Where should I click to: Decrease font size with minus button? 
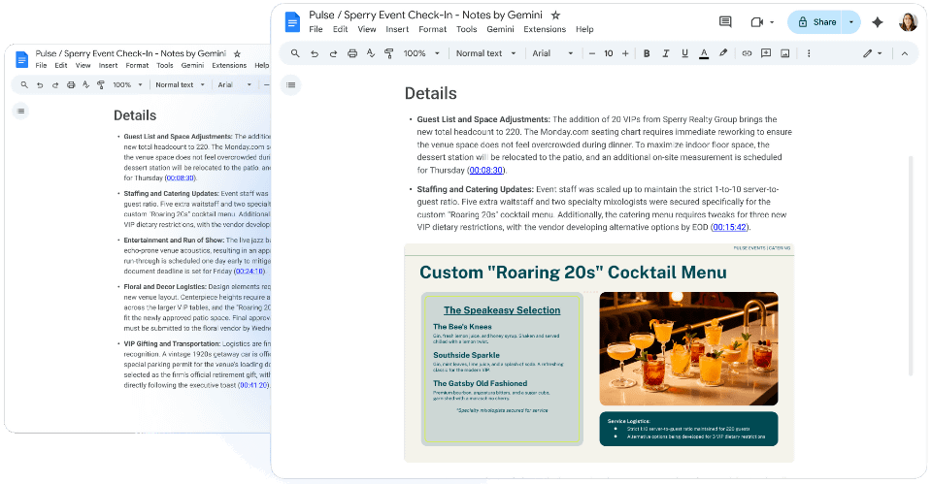point(592,53)
